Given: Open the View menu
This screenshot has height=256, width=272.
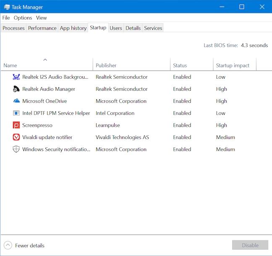Looking at the screenshot, I should (x=41, y=18).
